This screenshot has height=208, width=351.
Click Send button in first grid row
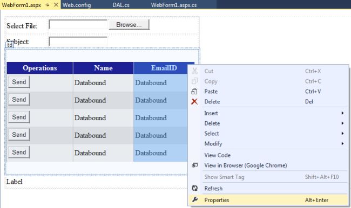[19, 82]
